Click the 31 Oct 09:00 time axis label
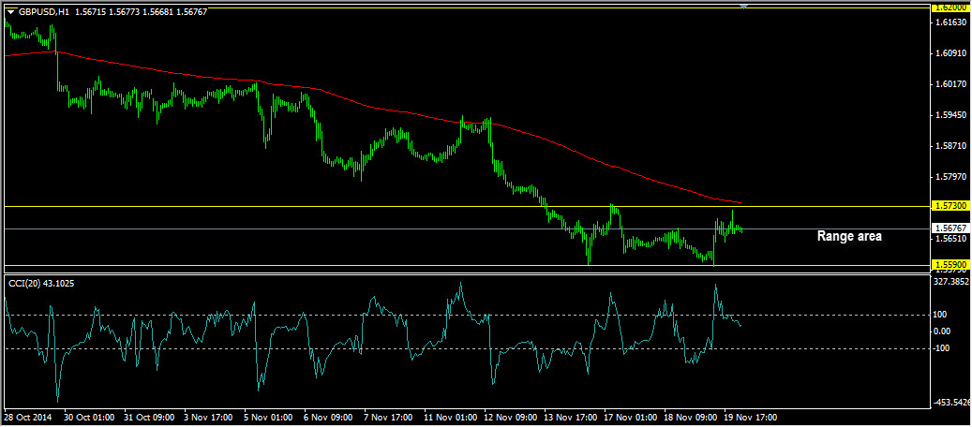The image size is (972, 427). click(147, 418)
